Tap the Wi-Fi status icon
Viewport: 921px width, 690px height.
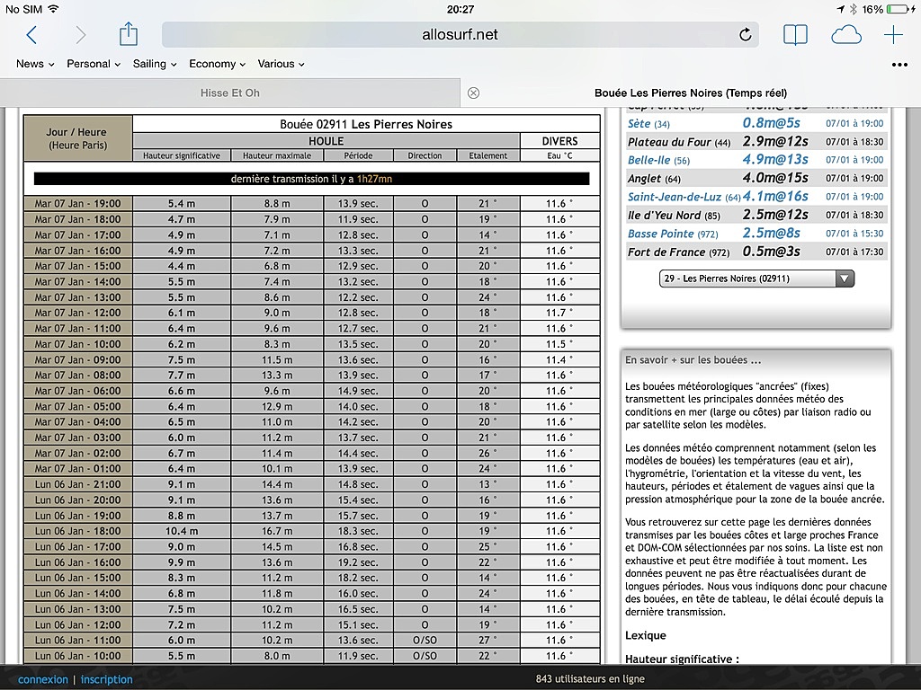(x=53, y=9)
